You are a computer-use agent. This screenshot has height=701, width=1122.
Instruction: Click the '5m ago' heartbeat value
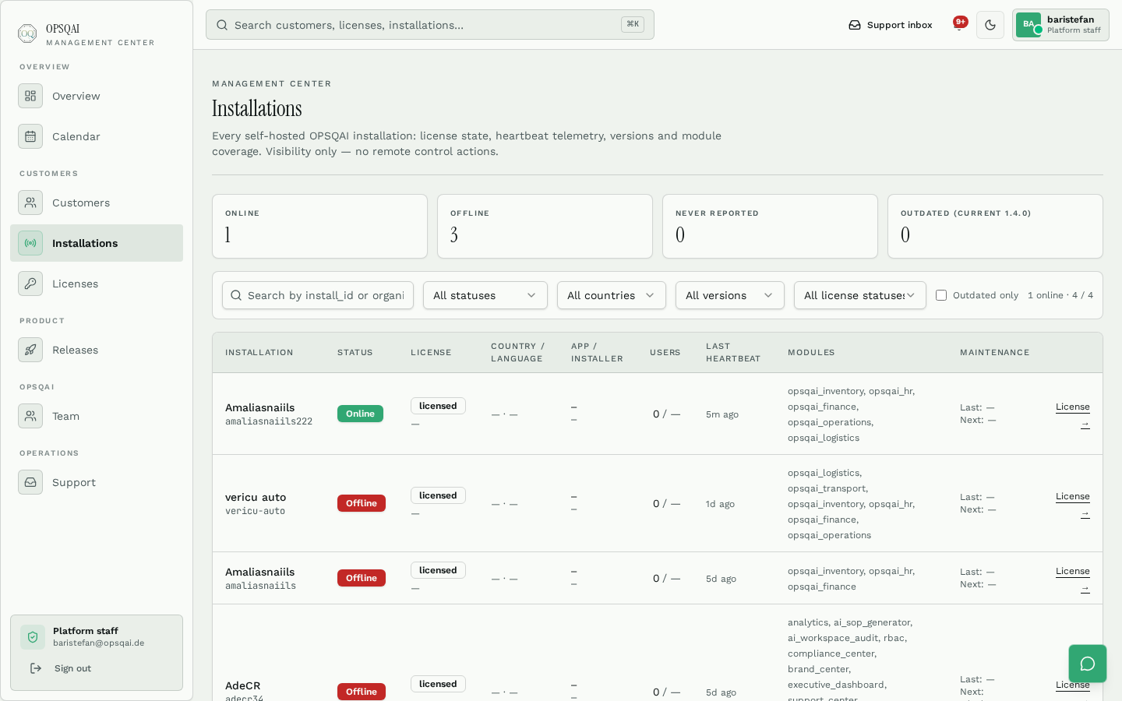coord(722,414)
